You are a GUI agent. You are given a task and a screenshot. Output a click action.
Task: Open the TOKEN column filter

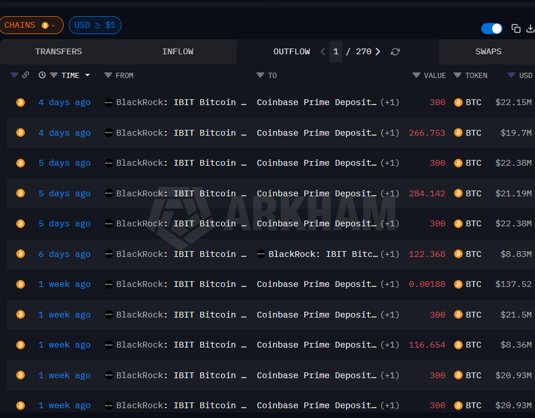tap(457, 75)
